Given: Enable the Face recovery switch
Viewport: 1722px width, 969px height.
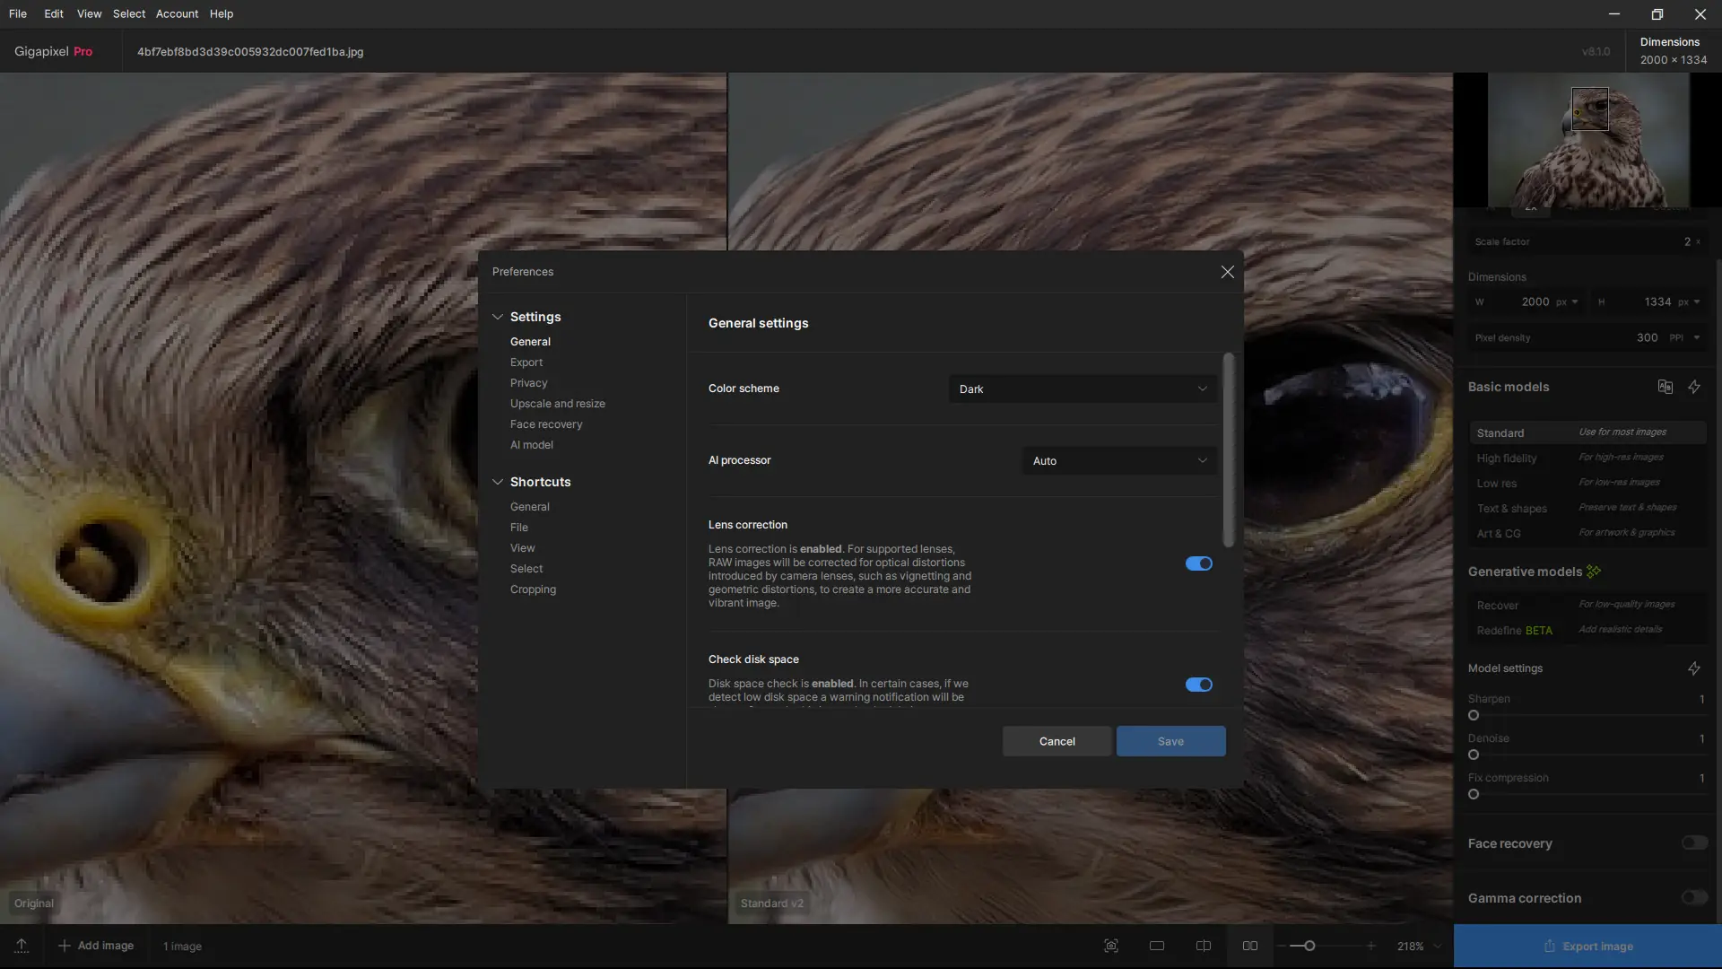Looking at the screenshot, I should (x=1694, y=842).
